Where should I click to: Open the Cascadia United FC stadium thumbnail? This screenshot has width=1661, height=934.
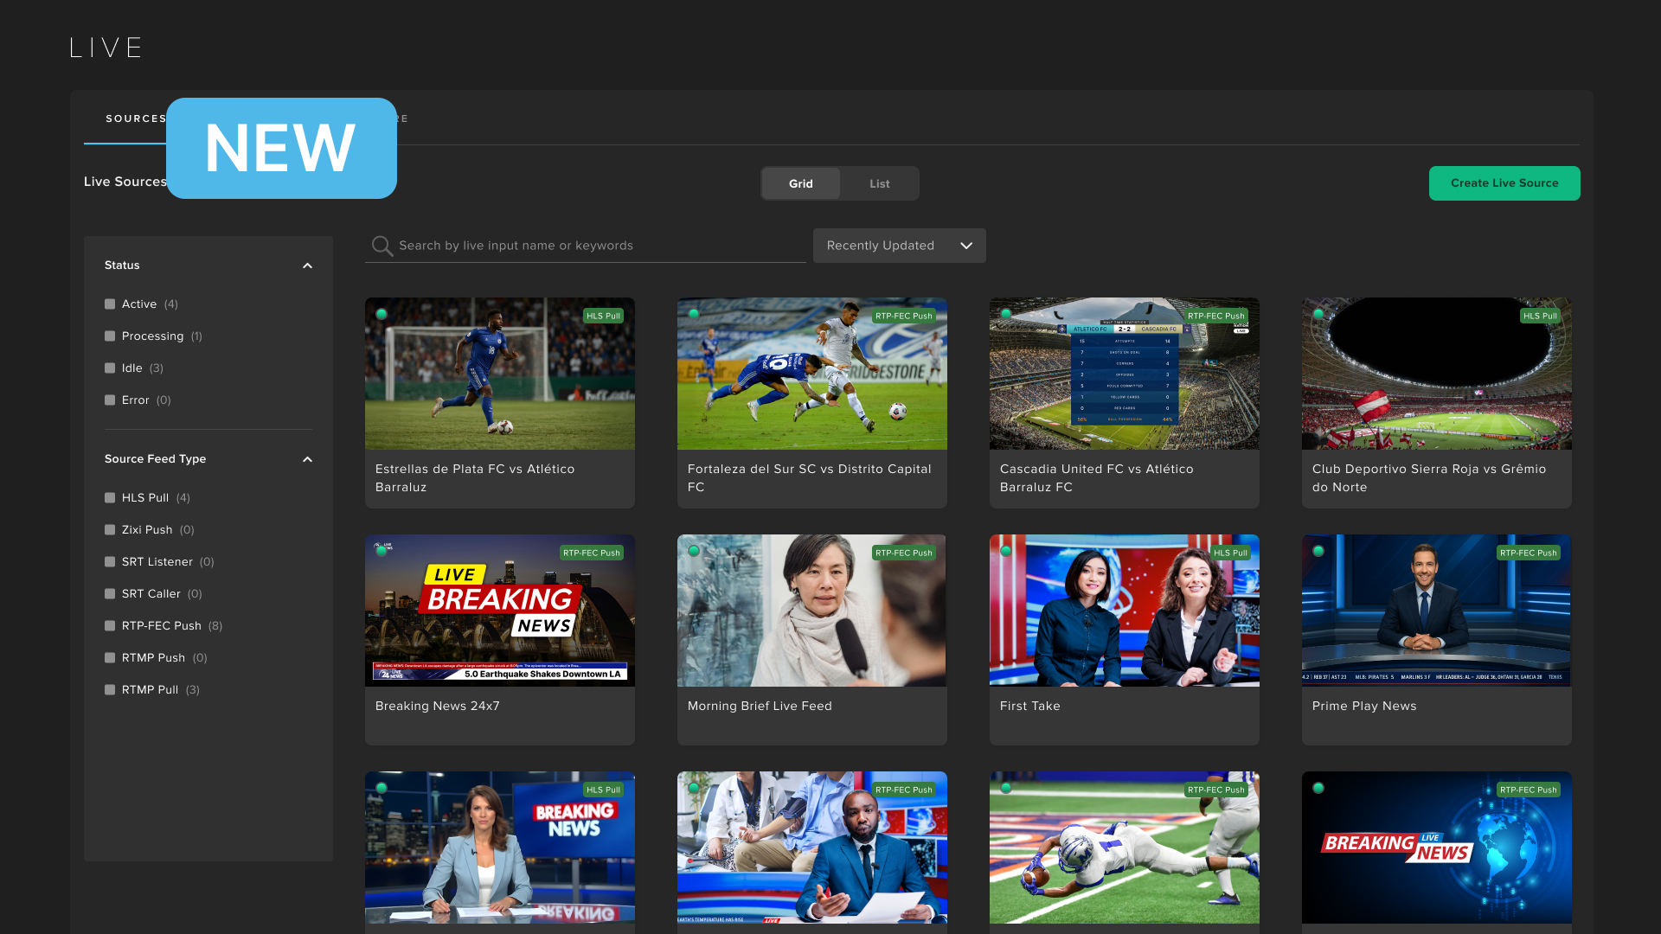[x=1125, y=374]
